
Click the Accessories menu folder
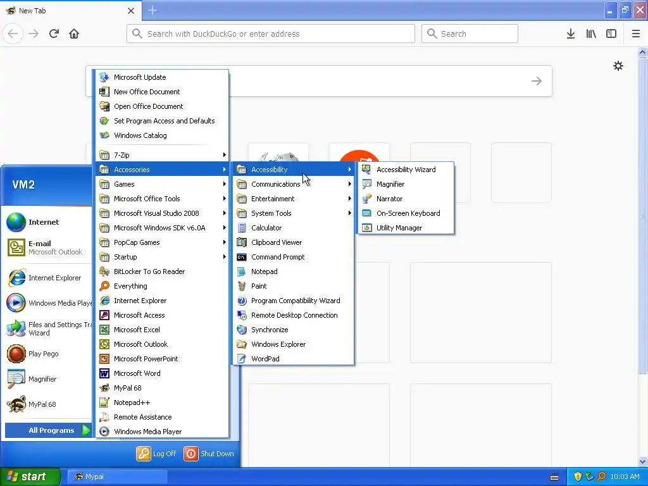(x=162, y=170)
